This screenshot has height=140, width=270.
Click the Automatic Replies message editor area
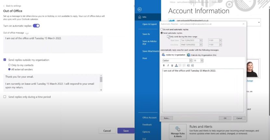point(203,90)
